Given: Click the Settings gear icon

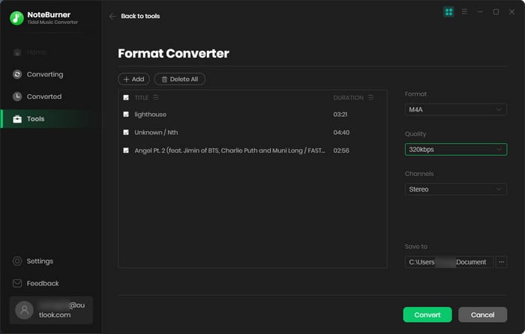Looking at the screenshot, I should (x=17, y=261).
